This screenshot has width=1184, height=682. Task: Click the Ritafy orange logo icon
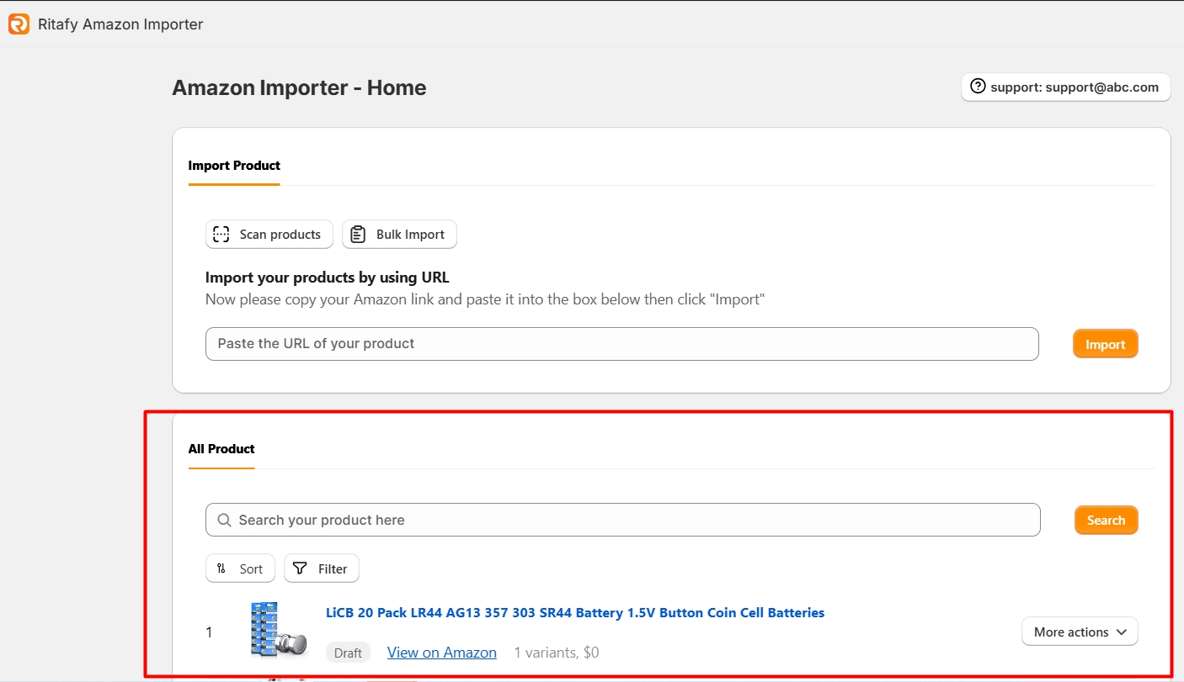pyautogui.click(x=19, y=24)
